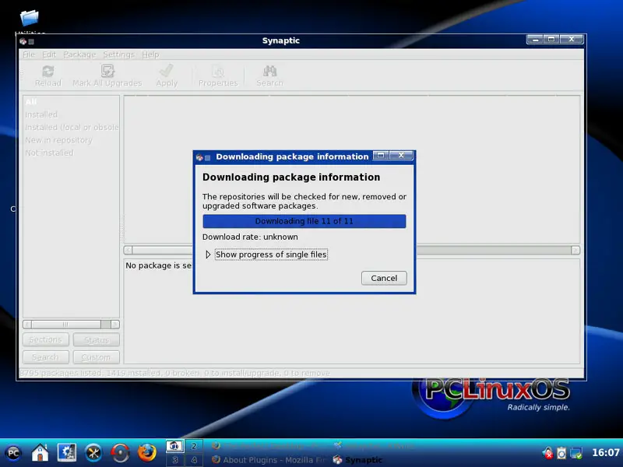Close the Synaptic main window
Viewport: 623px width, 467px height.
point(572,40)
